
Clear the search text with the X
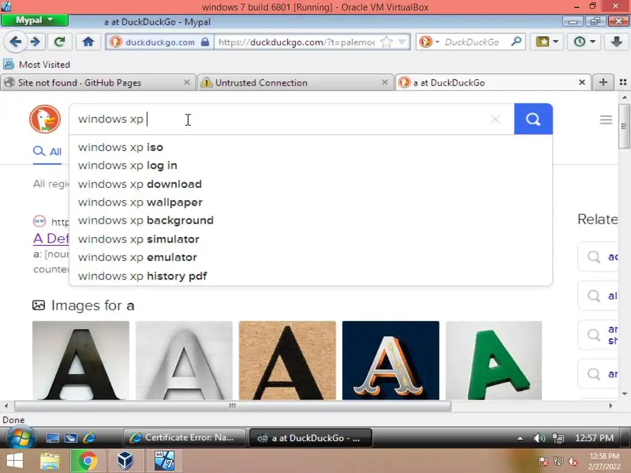point(495,119)
